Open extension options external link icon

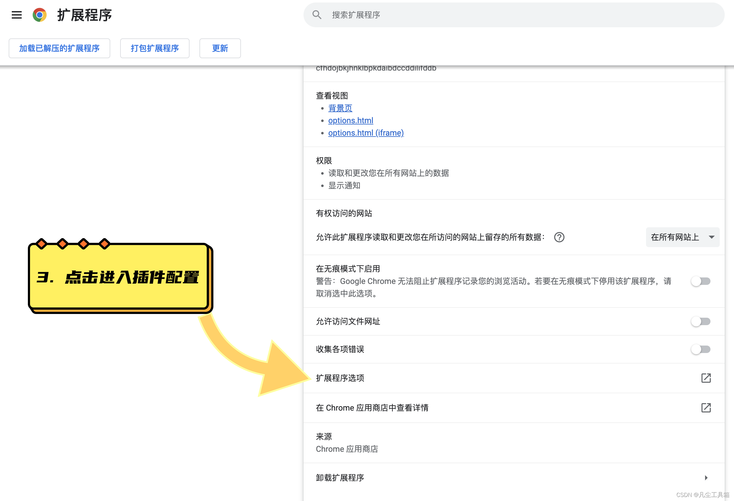point(706,378)
